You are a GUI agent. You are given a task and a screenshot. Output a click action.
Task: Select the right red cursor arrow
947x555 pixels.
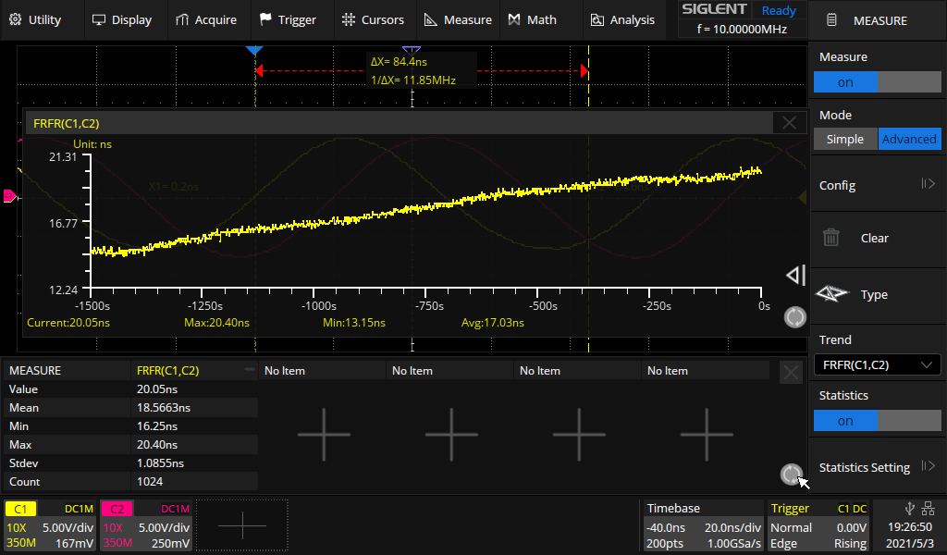[x=584, y=70]
